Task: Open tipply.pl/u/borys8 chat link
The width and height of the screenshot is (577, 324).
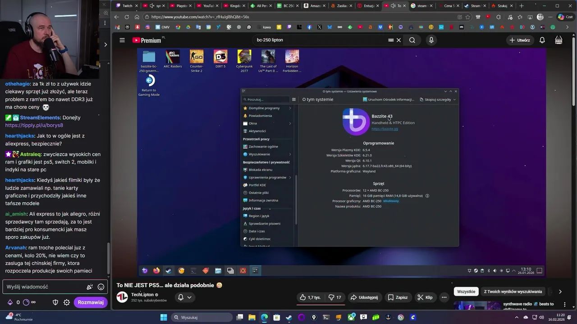Action: pyautogui.click(x=34, y=126)
